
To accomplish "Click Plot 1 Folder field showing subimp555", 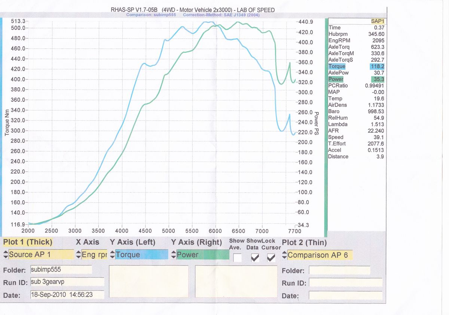I will click(61, 269).
